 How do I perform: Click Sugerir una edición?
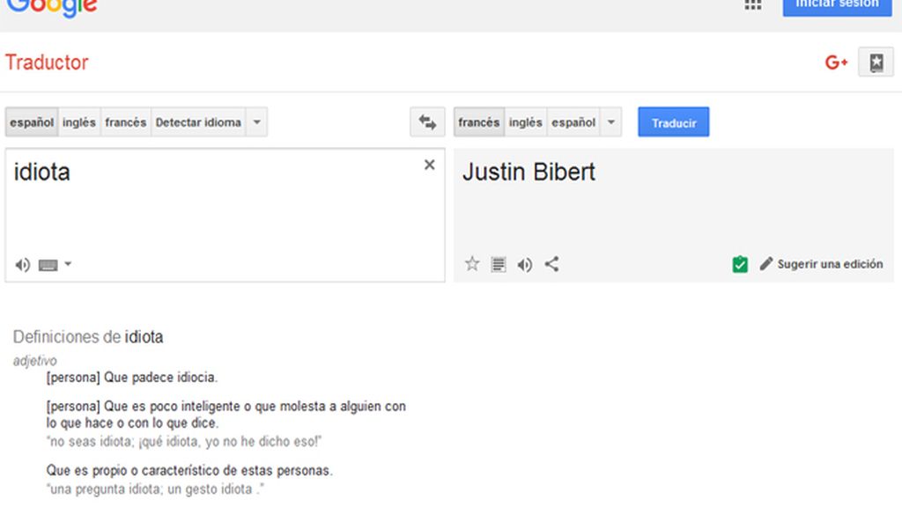pyautogui.click(x=822, y=264)
